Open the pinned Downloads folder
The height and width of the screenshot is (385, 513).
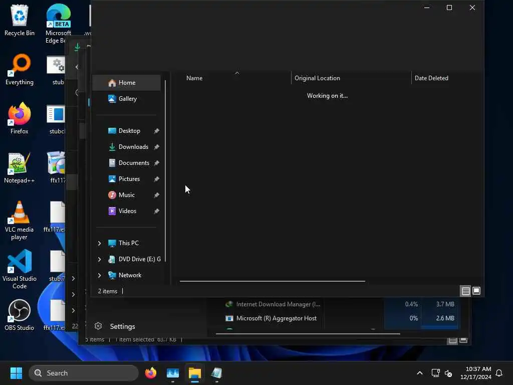pos(127,147)
